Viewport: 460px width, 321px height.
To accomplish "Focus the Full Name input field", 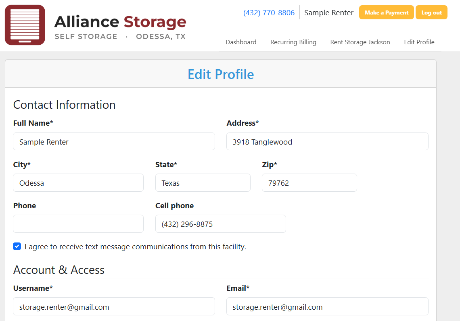I will point(114,141).
